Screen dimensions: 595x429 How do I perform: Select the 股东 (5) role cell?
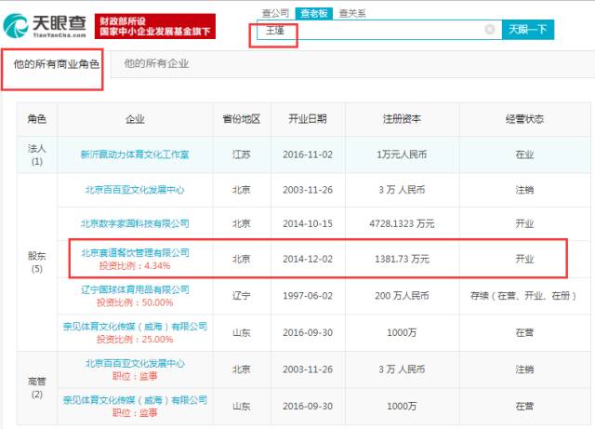(x=37, y=262)
